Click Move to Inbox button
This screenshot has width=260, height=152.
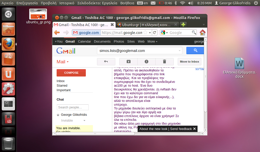coord(189,62)
